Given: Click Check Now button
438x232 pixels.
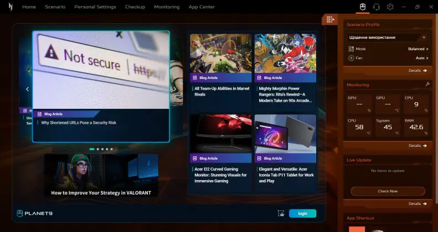Looking at the screenshot, I should click(x=388, y=191).
